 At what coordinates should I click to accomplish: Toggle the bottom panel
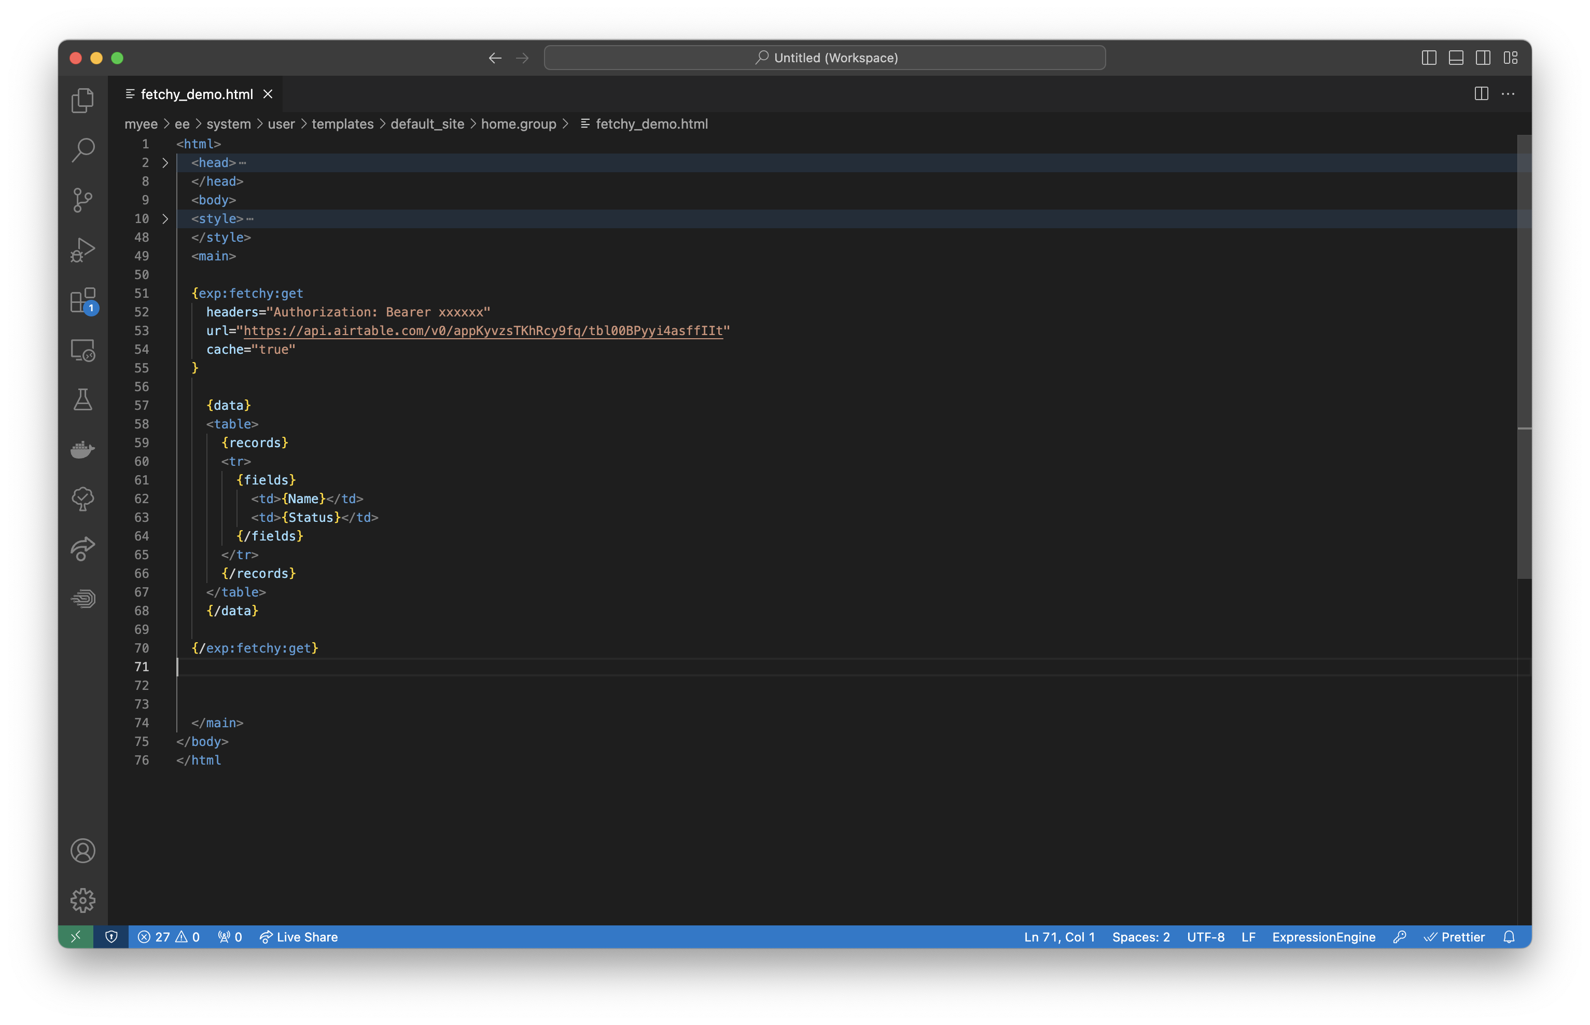(1456, 58)
